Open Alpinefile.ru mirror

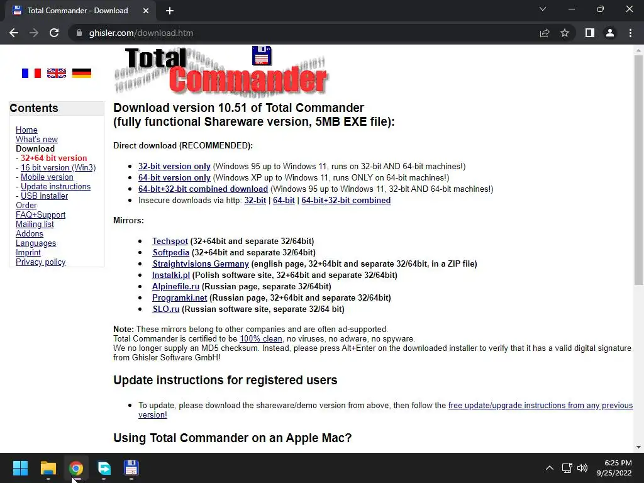pos(176,287)
